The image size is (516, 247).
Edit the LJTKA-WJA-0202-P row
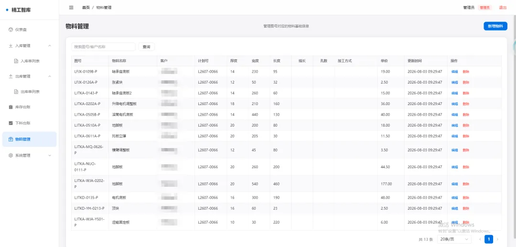454,184
